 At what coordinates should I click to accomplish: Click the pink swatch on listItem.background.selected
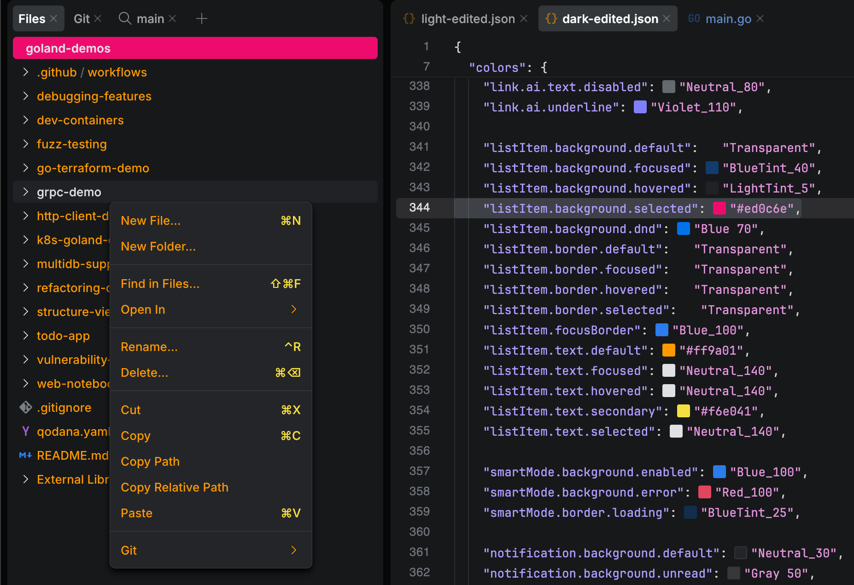click(718, 208)
